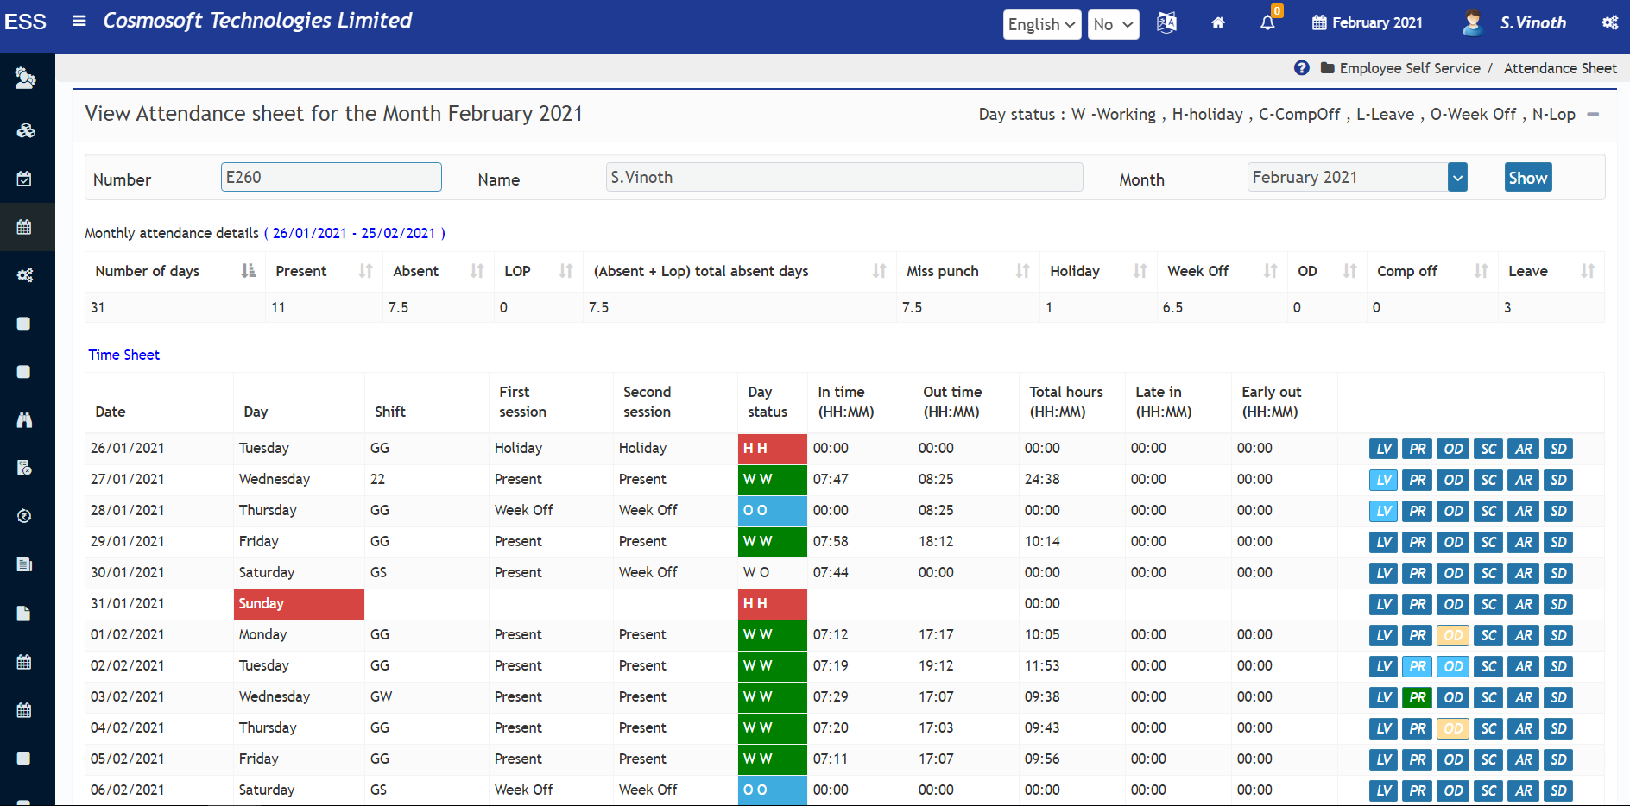This screenshot has width=1630, height=806.
Task: Click SD button for 31/01/2021 row
Action: pyautogui.click(x=1558, y=604)
